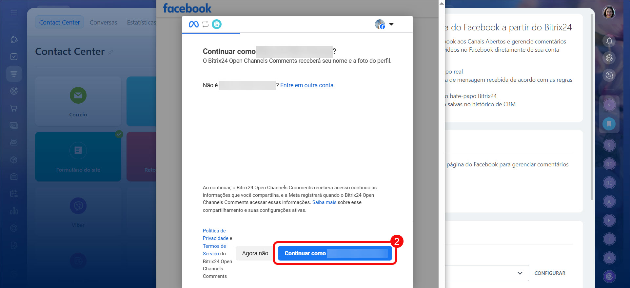Viewport: 630px width, 288px height.
Task: Click the scroll up arrow of Facebook window
Action: pyautogui.click(x=442, y=3)
